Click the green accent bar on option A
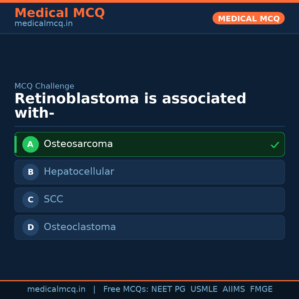 (16, 144)
